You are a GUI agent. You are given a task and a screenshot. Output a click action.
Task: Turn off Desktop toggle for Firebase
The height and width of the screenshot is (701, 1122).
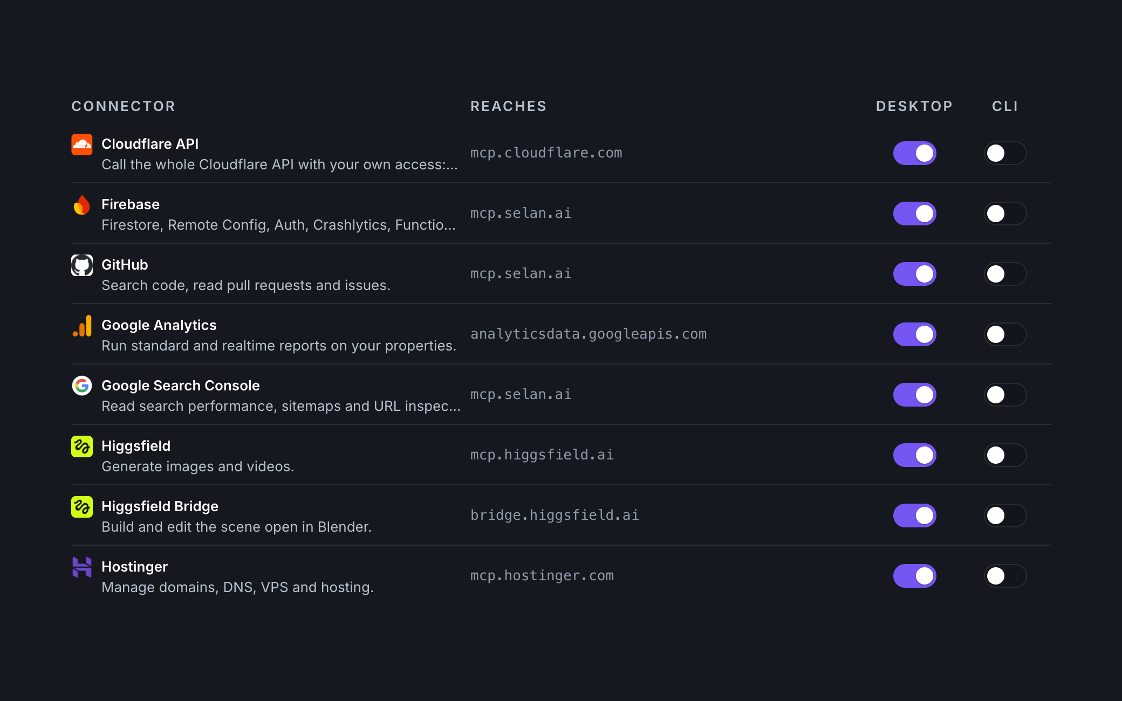click(x=915, y=214)
